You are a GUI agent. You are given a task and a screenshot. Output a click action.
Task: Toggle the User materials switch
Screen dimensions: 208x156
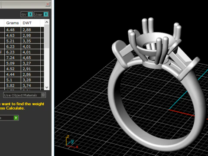41,14
